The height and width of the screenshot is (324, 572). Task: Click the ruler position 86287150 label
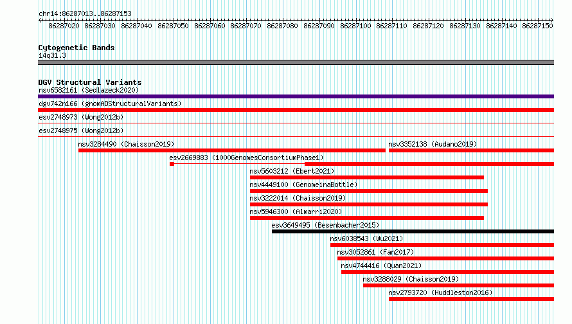point(538,26)
